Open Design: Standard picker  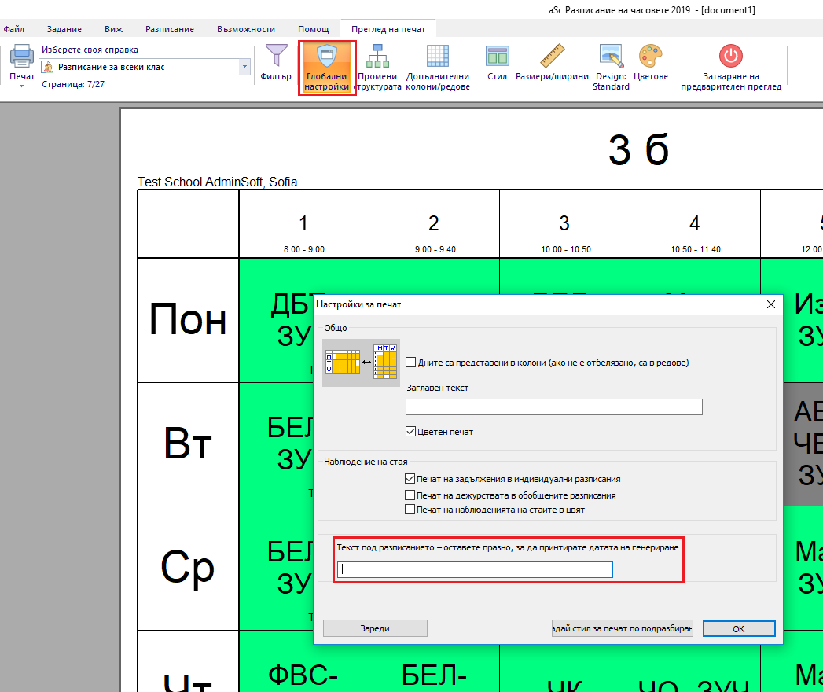[x=611, y=57]
